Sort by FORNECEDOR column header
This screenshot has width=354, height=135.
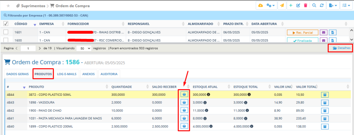pyautogui.click(x=78, y=24)
